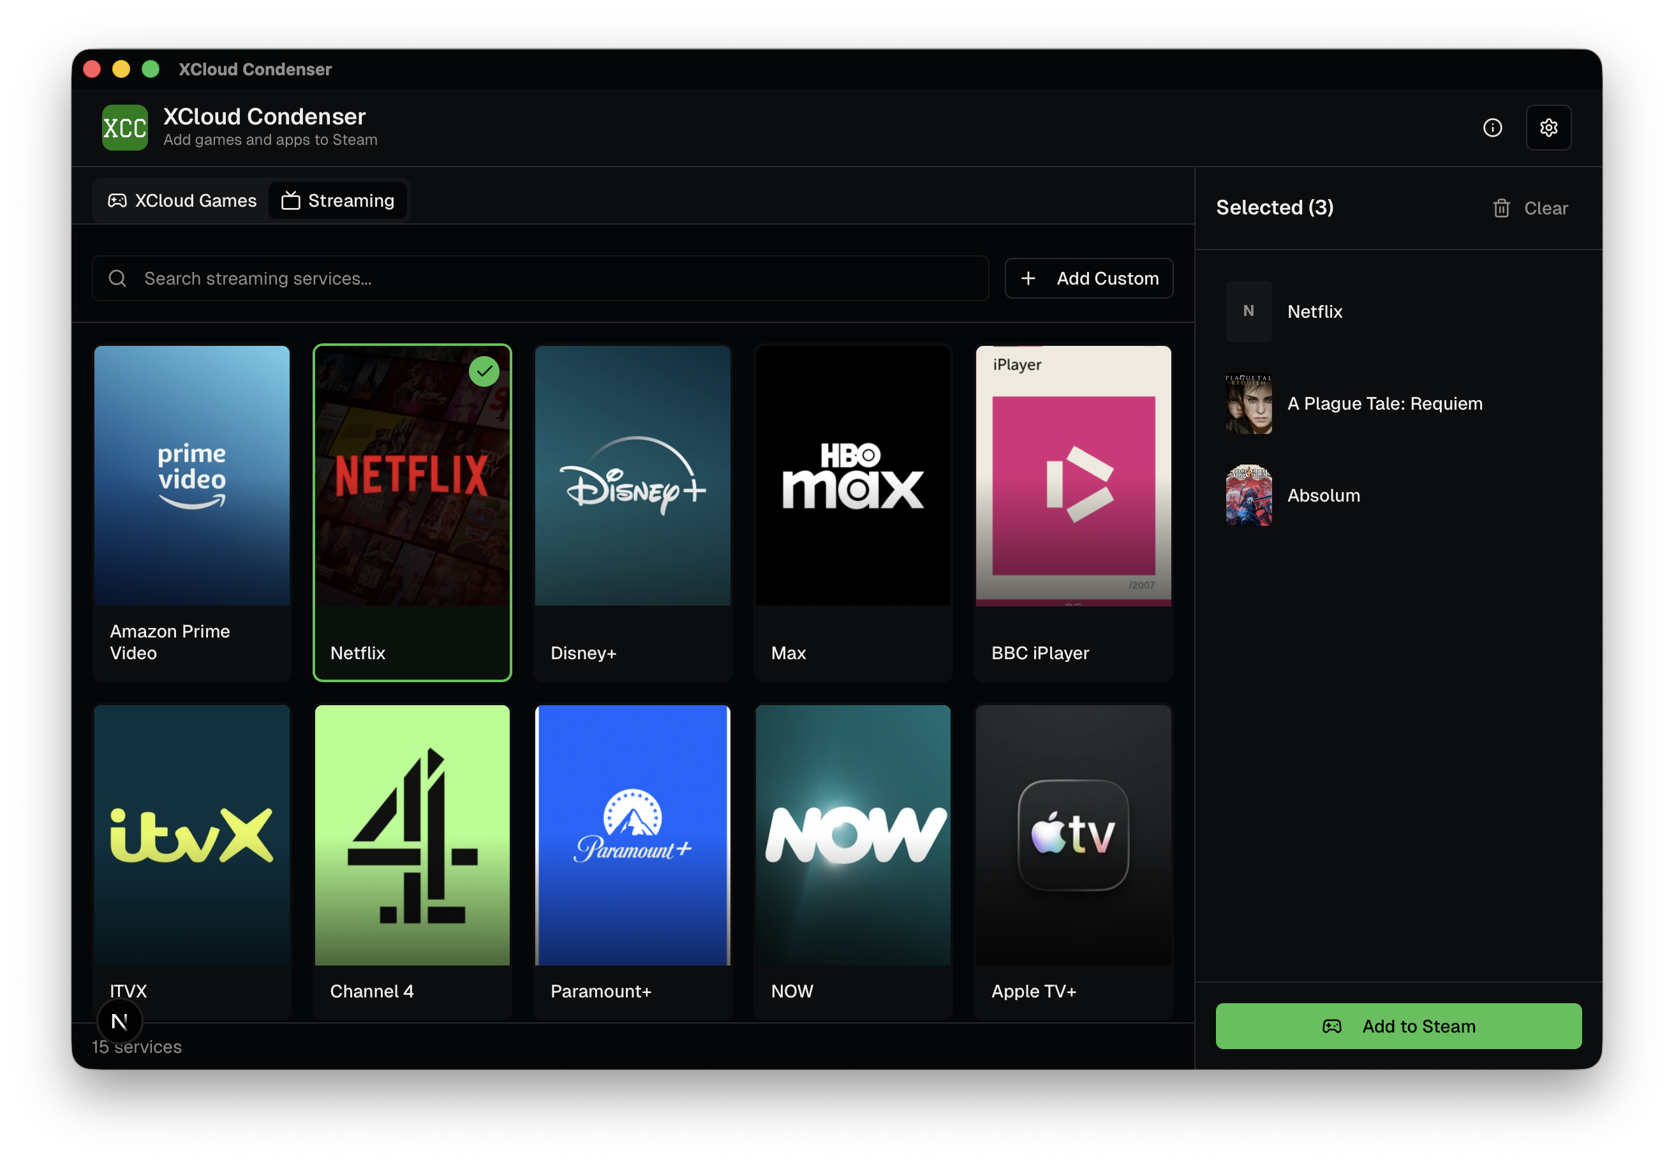Select the Apple TV+ card

pos(1073,862)
